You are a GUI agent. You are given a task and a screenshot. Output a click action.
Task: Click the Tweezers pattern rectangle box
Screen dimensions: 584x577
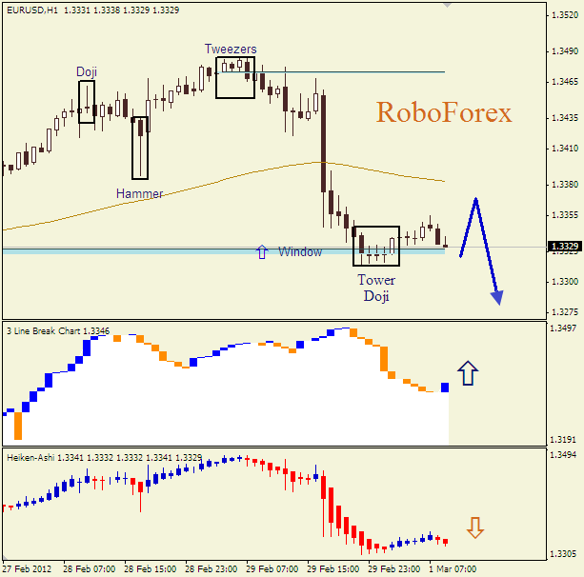[x=234, y=77]
